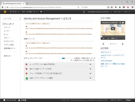
Task: Open the IAM ドキュメント link
Action: [106, 52]
